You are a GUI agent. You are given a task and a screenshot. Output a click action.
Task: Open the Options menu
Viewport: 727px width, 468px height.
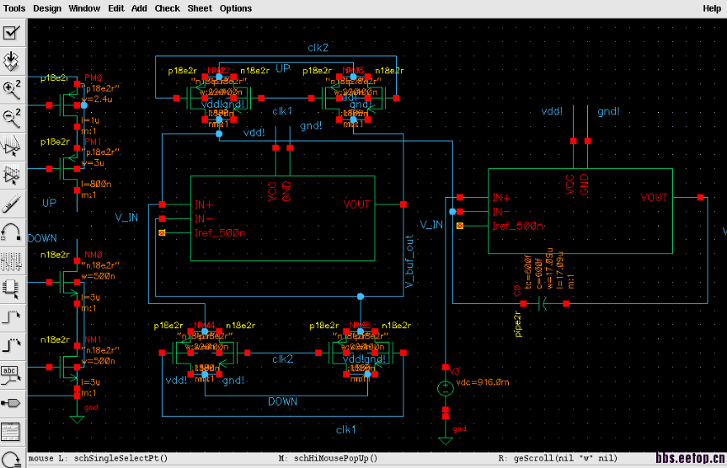(x=236, y=8)
